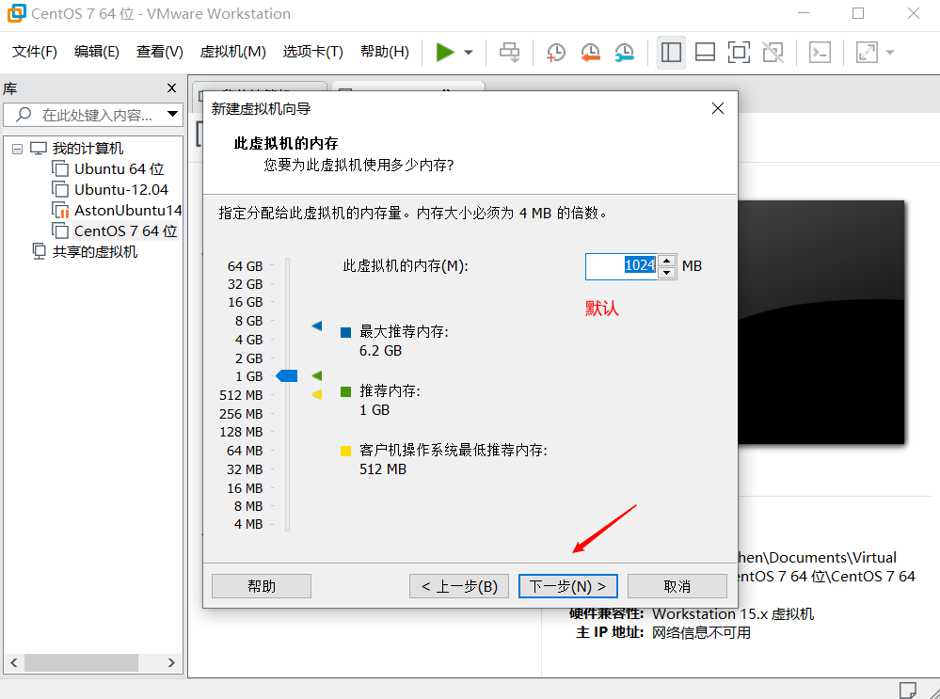Cancel the wizard with 取消 button
This screenshot has height=699, width=940.
[x=677, y=586]
